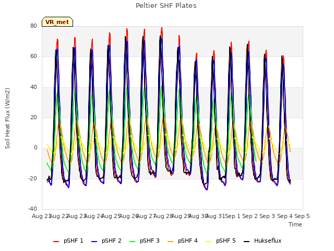
Task: Click the Soil Heat Flux (W/m2) axis label
Action: tap(7, 118)
